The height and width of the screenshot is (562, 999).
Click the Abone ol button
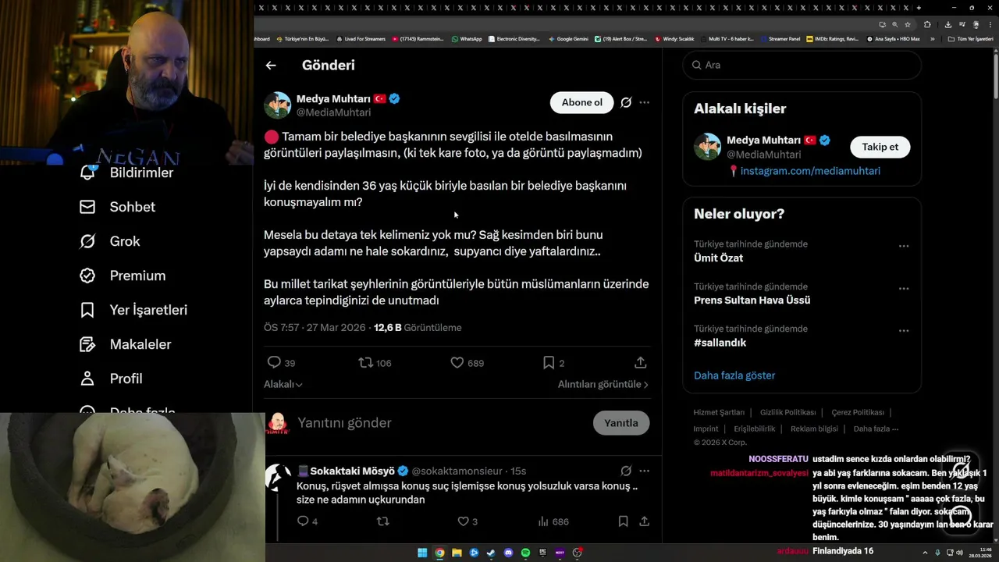coord(582,102)
